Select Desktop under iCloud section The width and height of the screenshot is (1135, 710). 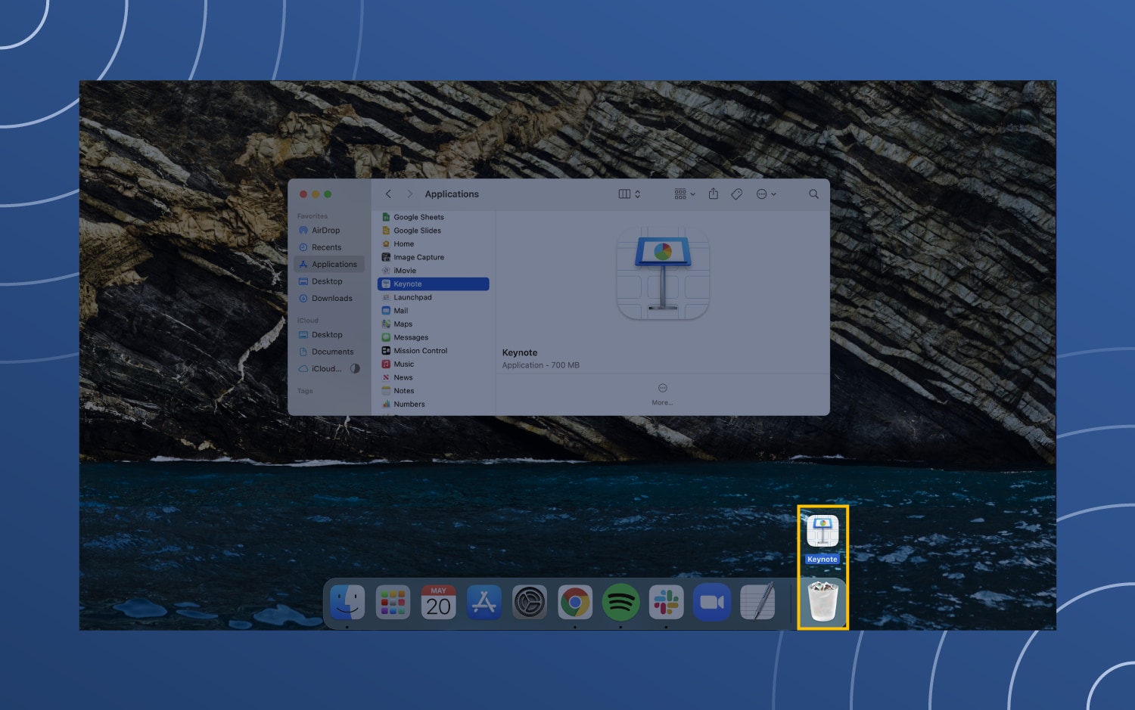pyautogui.click(x=326, y=335)
